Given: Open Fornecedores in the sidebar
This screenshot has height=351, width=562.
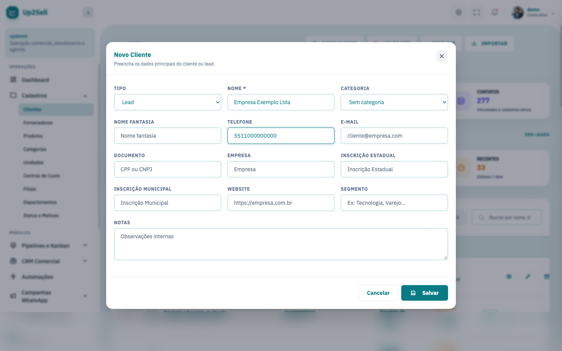Looking at the screenshot, I should pos(56,123).
